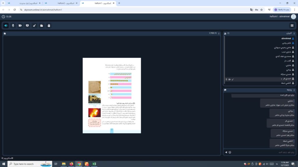Image resolution: width=298 pixels, height=167 pixels.
Task: Click the chat message input field
Action: click(262, 152)
